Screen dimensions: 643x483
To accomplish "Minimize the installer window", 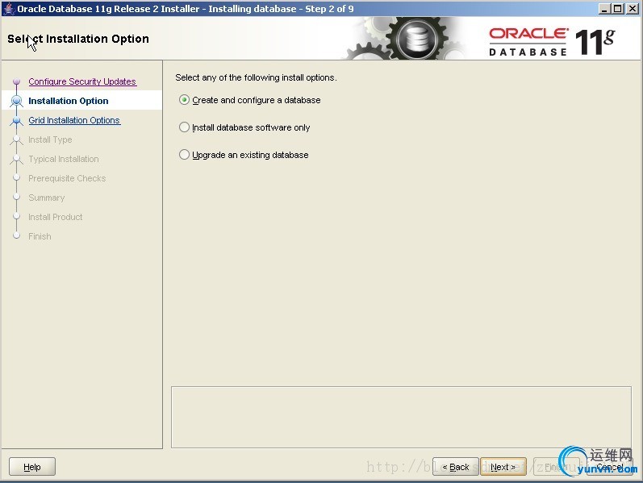I will click(x=603, y=9).
